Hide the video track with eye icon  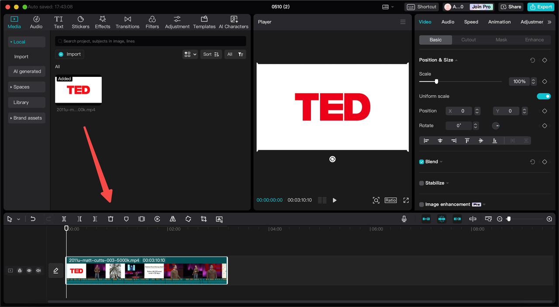pos(29,271)
